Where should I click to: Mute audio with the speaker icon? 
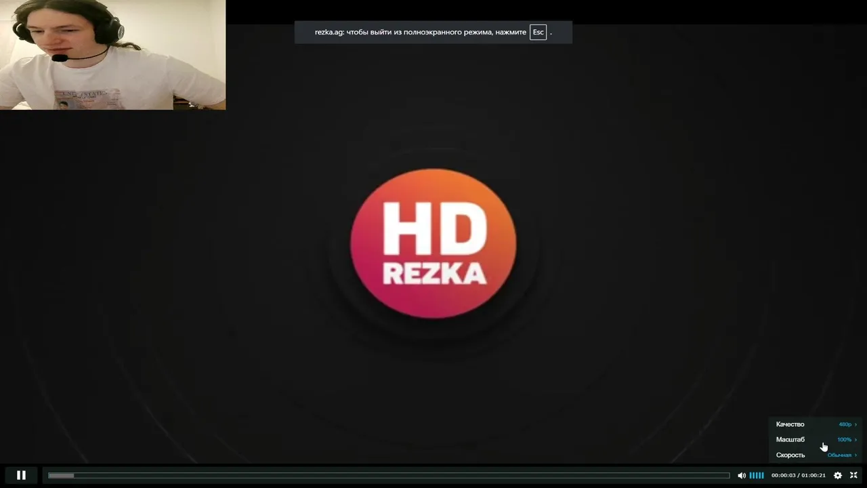[x=742, y=476]
